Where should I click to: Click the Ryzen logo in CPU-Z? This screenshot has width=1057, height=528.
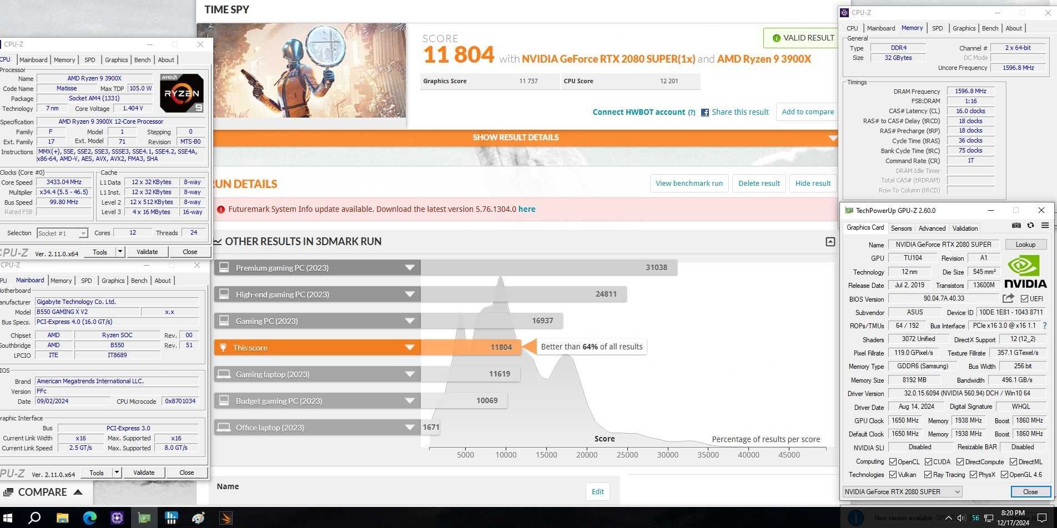click(182, 93)
